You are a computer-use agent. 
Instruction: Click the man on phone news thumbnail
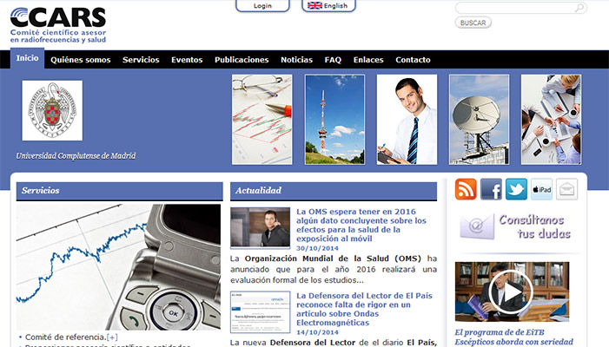261,227
